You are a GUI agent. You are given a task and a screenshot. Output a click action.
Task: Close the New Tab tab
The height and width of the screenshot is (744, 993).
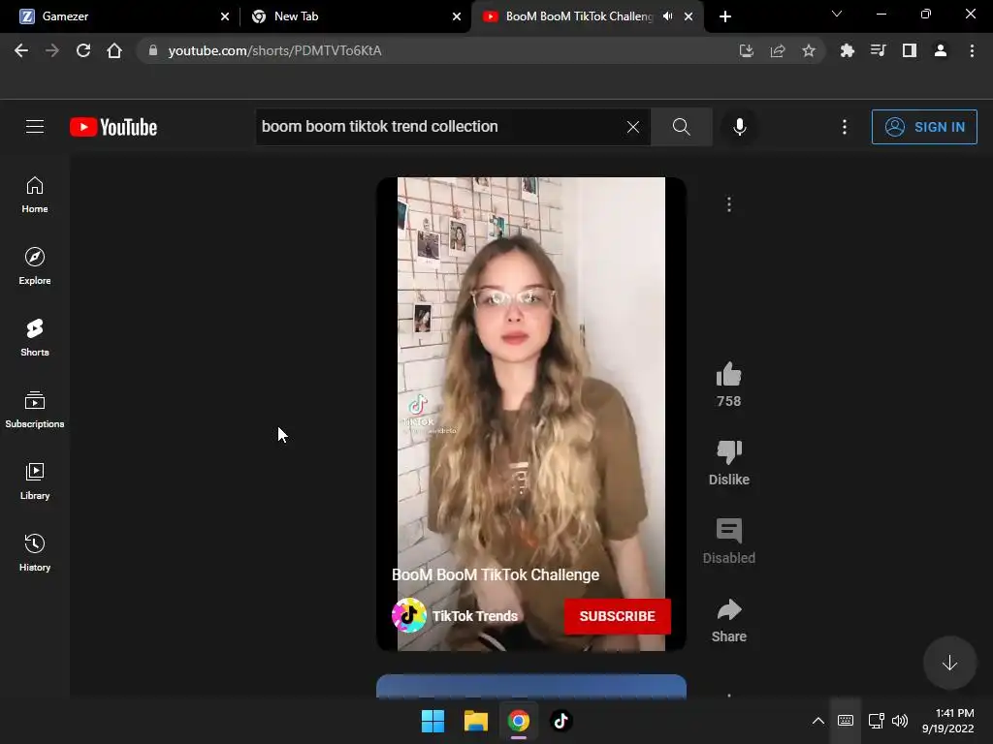pos(457,16)
